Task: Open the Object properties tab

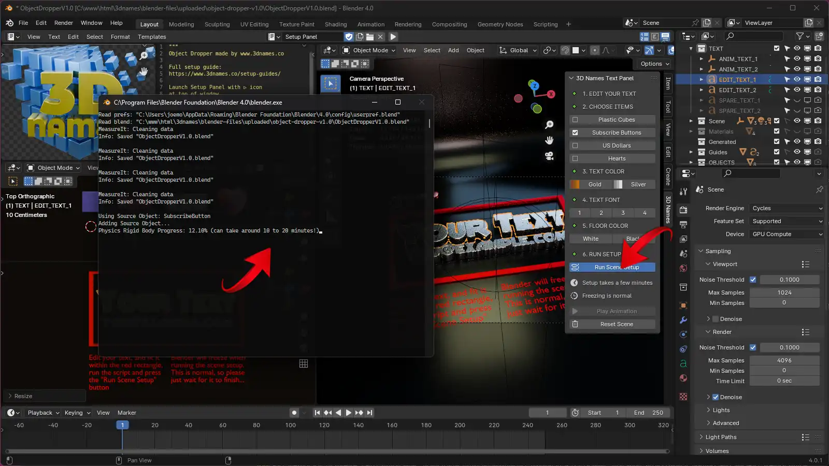Action: point(683,305)
